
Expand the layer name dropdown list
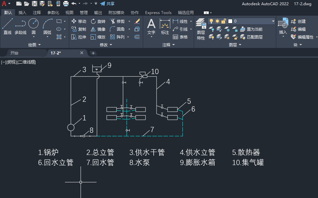click(x=273, y=21)
